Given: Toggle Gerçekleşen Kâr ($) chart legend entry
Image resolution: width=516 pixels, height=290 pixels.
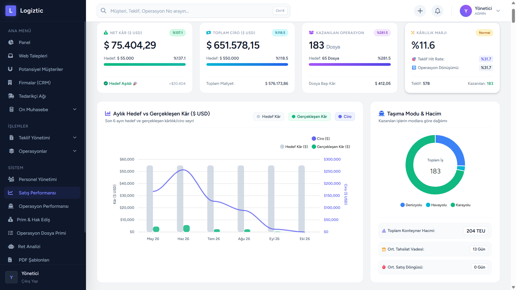Looking at the screenshot, I should pos(331,147).
